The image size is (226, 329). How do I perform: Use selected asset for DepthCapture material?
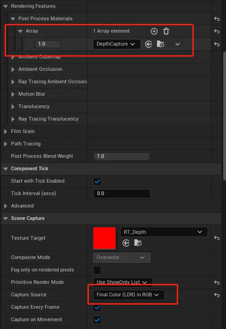coord(149,44)
